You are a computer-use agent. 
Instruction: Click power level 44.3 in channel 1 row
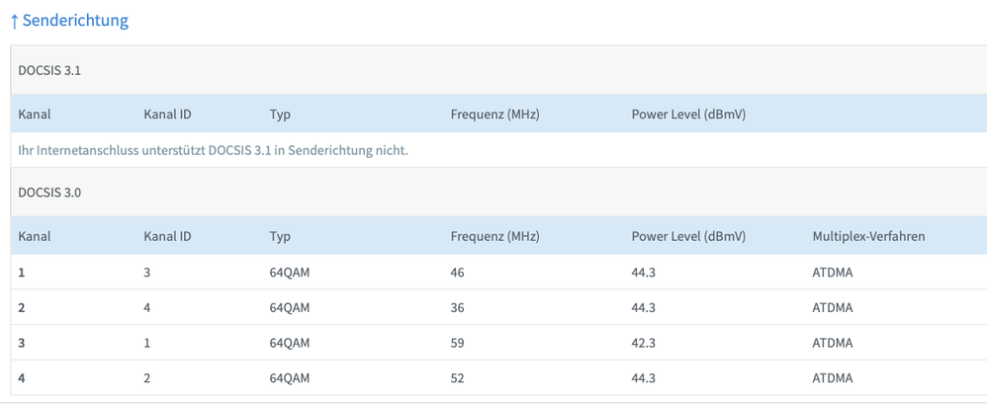point(643,273)
